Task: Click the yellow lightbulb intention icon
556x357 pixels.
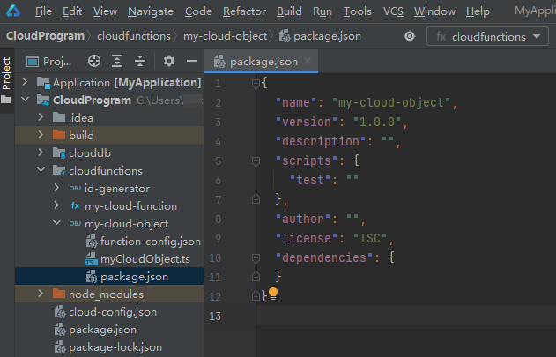Action: pos(273,293)
